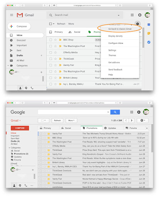Switch to the Updates tab in classic Gmail
Image resolution: width=159 pixels, height=197 pixels.
[110, 128]
